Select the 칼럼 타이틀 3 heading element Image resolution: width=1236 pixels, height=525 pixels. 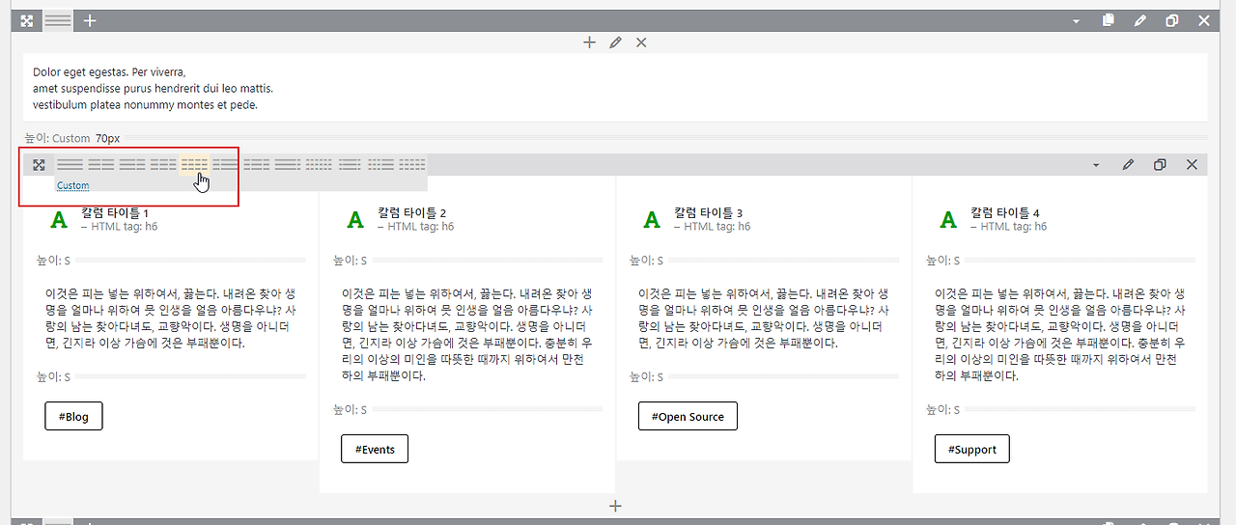pyautogui.click(x=708, y=212)
